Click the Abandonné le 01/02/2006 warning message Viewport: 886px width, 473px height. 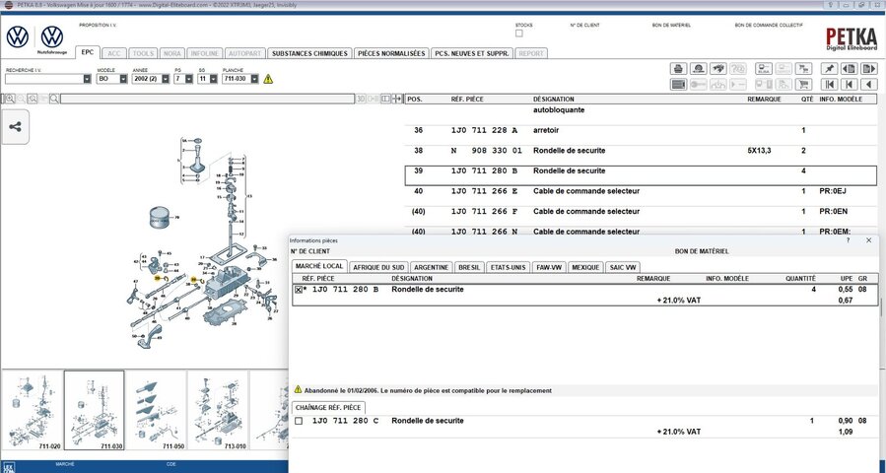click(x=428, y=390)
